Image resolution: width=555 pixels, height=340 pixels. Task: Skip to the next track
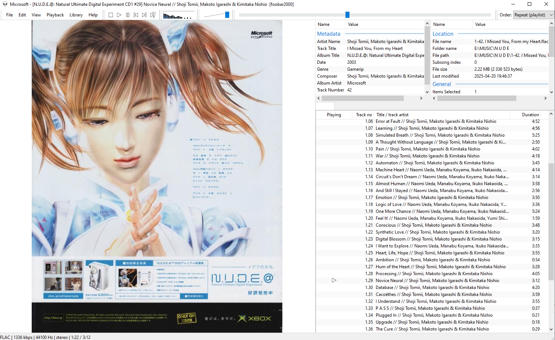pyautogui.click(x=144, y=15)
